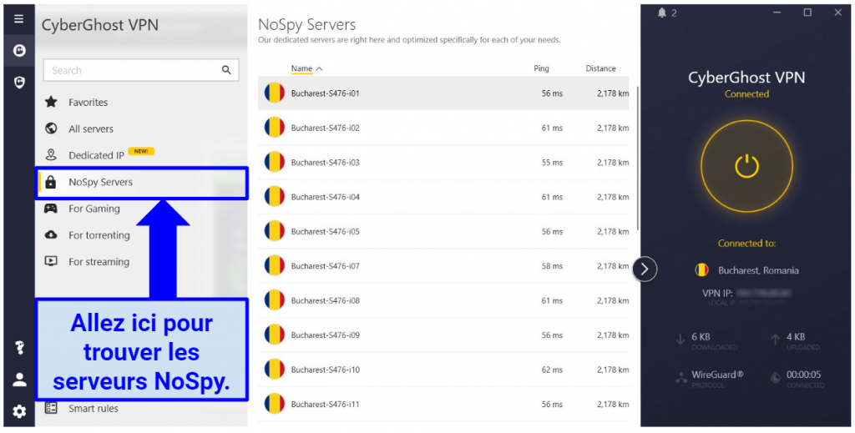Click the search magnifier icon
This screenshot has height=433, width=855.
click(226, 70)
